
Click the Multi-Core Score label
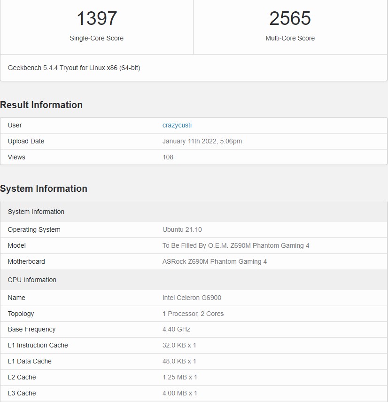[x=290, y=38]
